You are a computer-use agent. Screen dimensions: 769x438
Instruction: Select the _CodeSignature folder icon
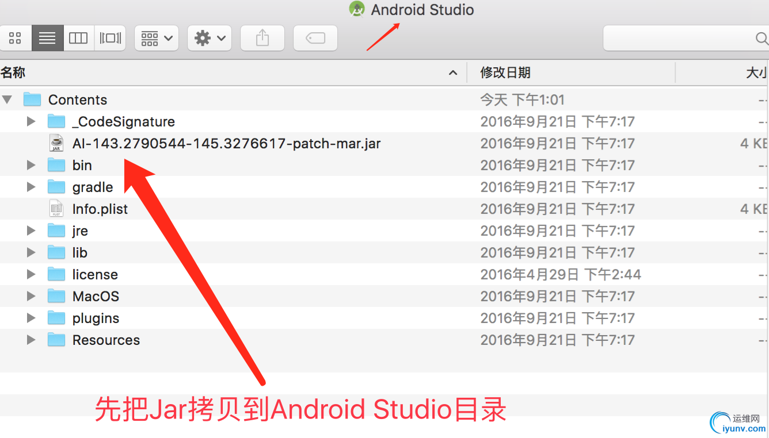[x=56, y=121]
